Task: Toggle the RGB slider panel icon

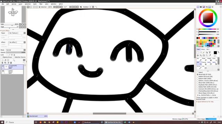Action: (201, 7)
